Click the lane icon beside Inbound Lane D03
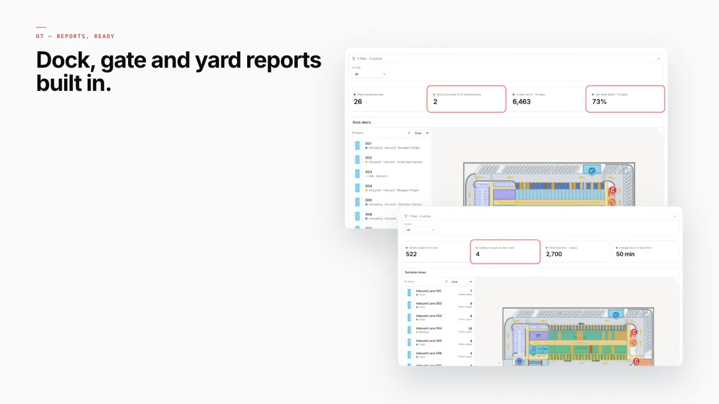The image size is (719, 404). pyautogui.click(x=409, y=317)
